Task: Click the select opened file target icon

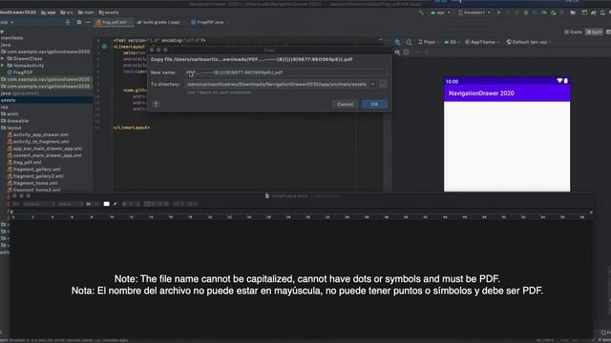Action: 68,22
